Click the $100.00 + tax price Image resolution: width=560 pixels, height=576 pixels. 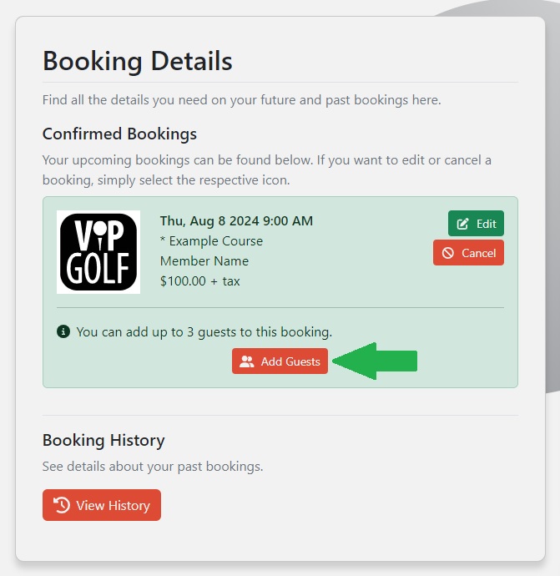click(x=199, y=281)
